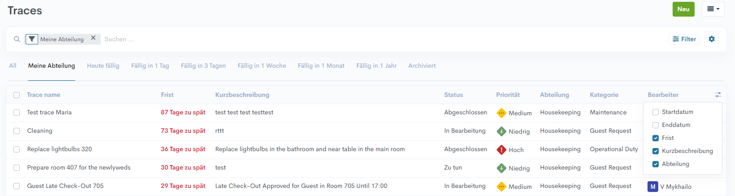
Task: Switch to the Heute fällig tab
Action: (103, 65)
